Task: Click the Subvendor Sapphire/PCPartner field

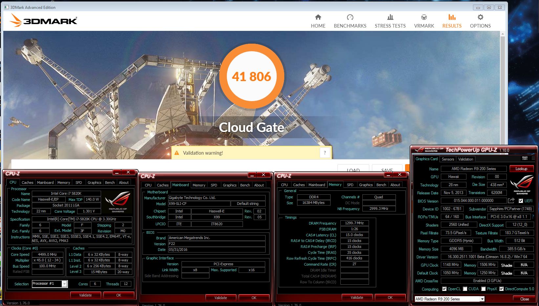Action: pyautogui.click(x=510, y=209)
